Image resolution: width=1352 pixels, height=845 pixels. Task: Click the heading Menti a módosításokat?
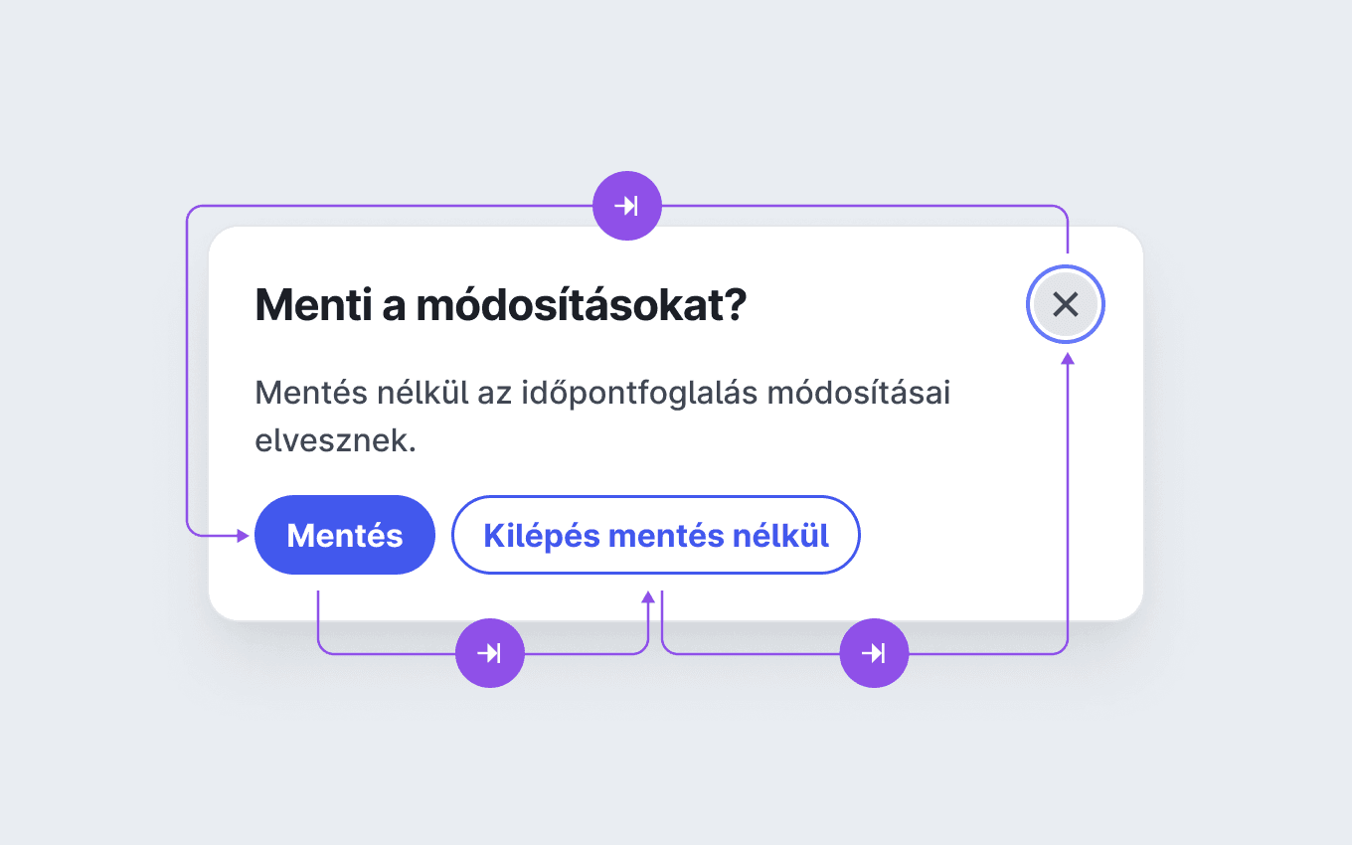coord(501,305)
